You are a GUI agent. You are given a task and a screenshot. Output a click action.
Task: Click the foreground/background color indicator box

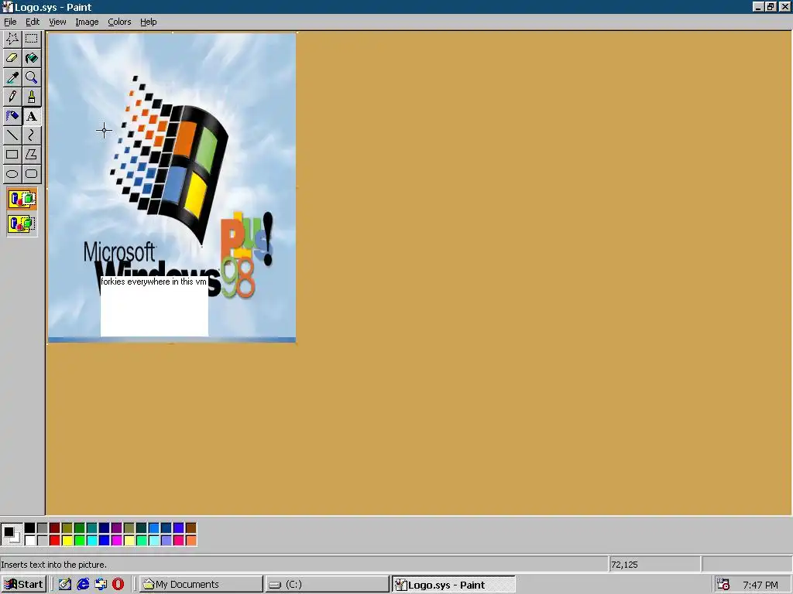(x=11, y=534)
